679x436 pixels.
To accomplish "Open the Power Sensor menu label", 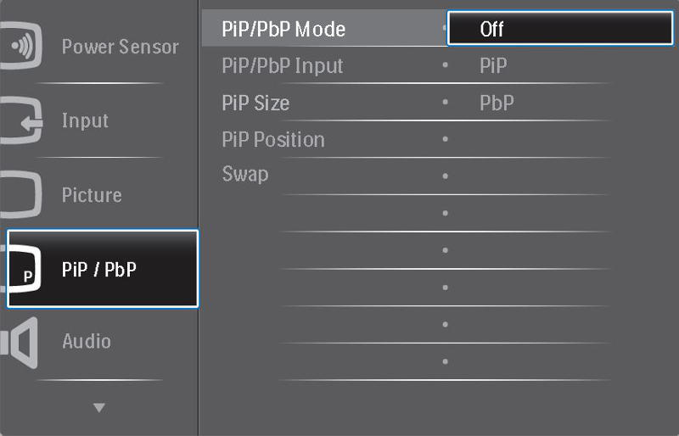I will 120,47.
